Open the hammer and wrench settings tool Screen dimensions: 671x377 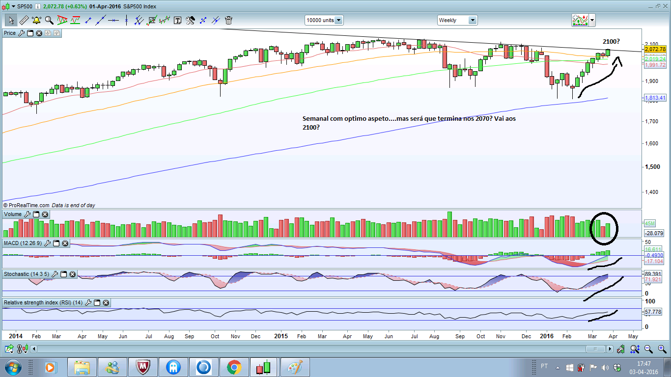pyautogui.click(x=190, y=20)
